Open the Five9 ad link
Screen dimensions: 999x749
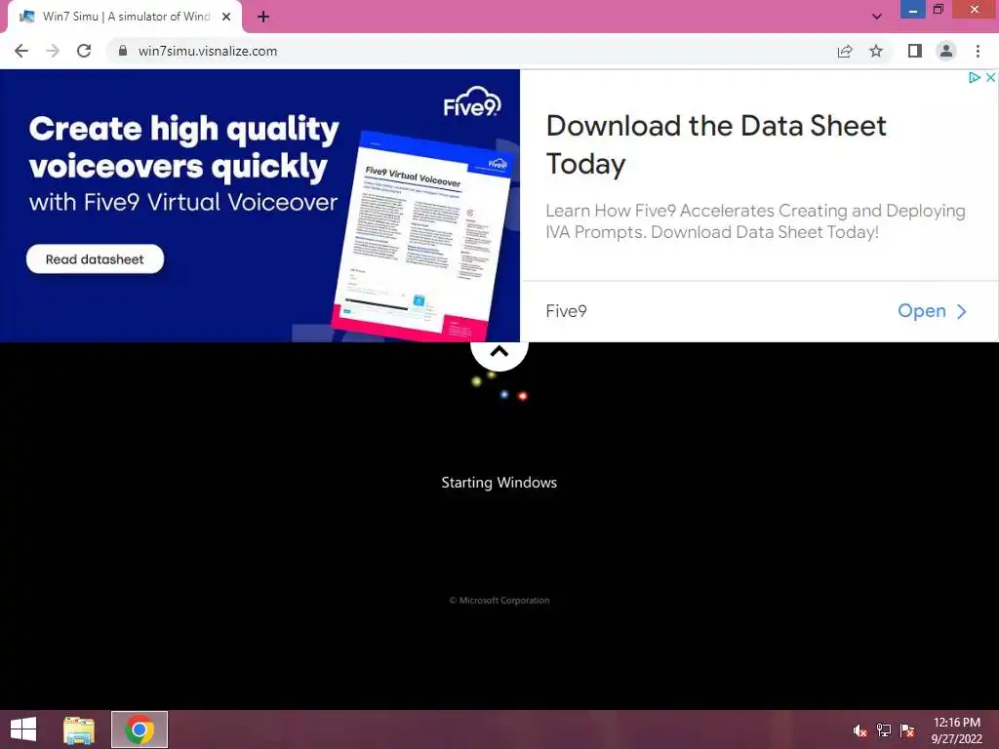(932, 311)
